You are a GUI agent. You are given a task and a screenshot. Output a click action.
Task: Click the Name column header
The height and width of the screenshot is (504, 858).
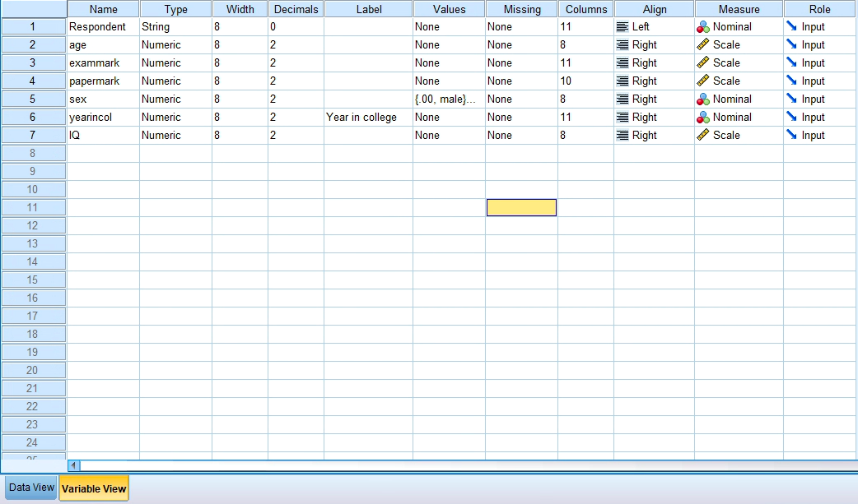tap(104, 9)
